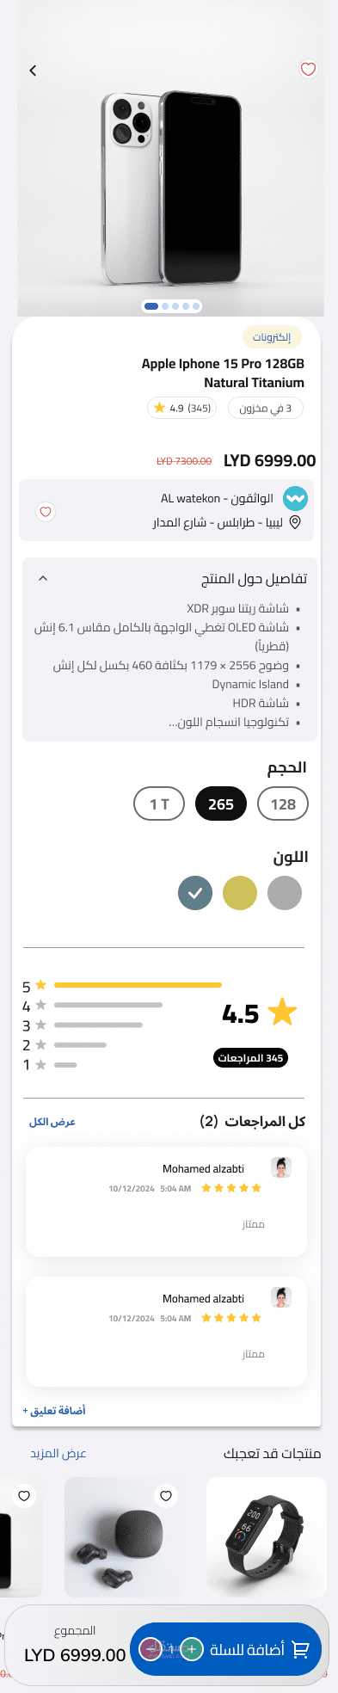Viewport: 338px width, 1693px height.
Task: Open the smart band product thumbnail
Action: (x=267, y=1537)
